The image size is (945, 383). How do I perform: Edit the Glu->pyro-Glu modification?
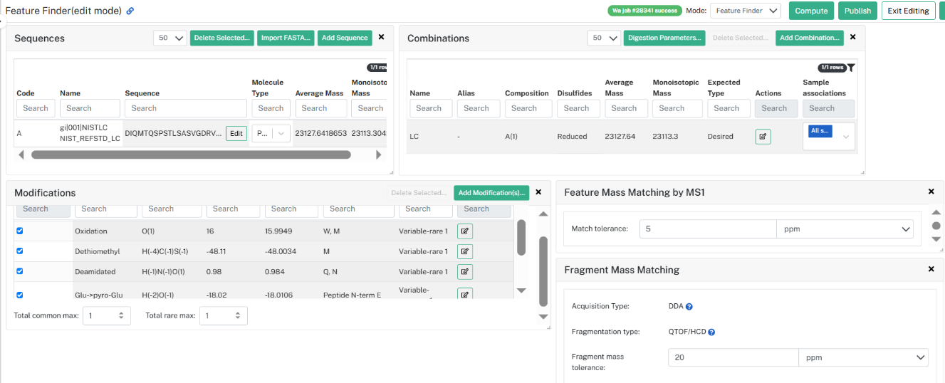[x=464, y=293]
